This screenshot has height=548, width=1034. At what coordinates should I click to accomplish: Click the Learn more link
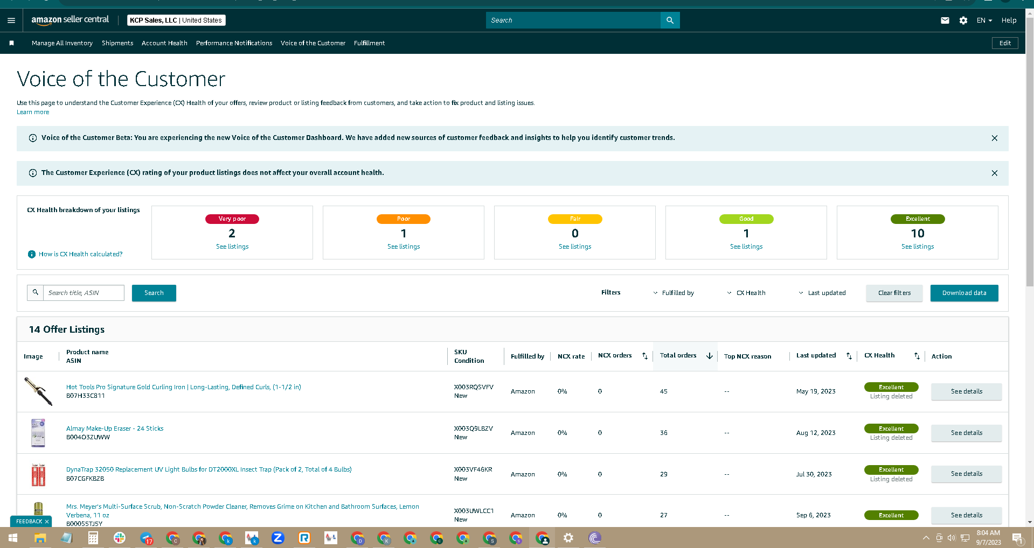click(x=33, y=112)
